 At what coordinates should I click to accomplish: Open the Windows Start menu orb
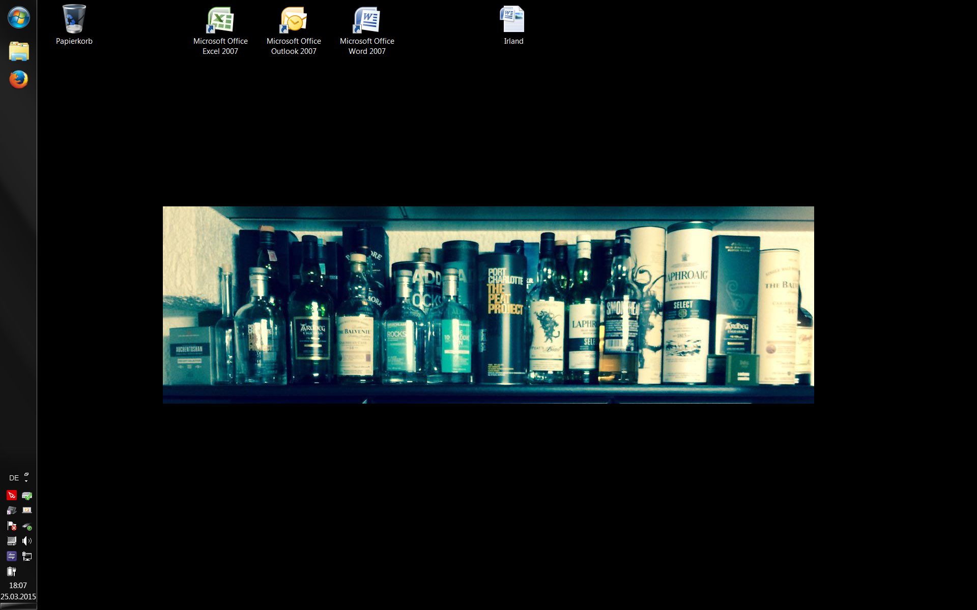tap(18, 18)
